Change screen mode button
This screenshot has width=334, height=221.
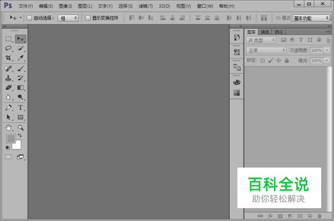(21, 157)
